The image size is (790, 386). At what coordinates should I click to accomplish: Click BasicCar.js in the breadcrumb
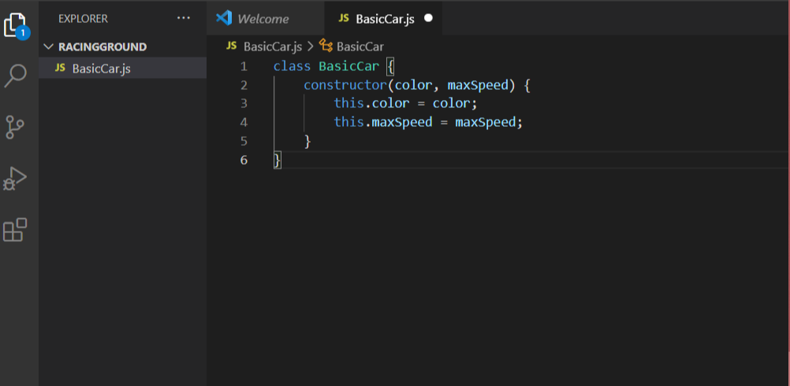tap(273, 46)
